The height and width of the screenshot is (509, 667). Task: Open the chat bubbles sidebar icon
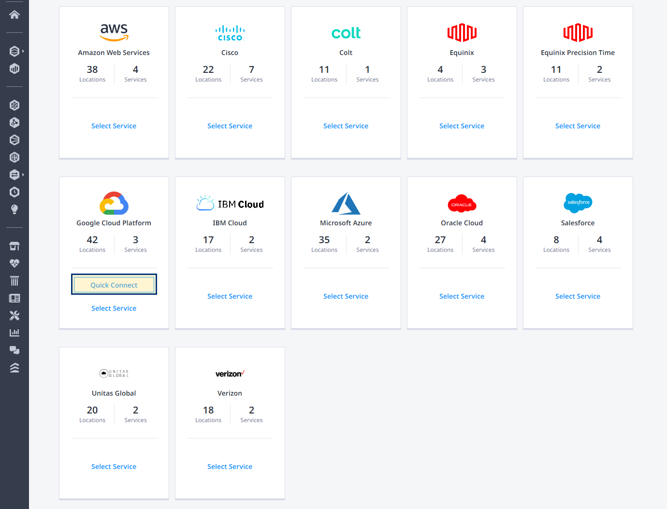coord(14,350)
